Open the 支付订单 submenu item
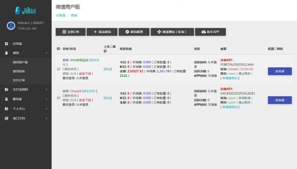This screenshot has height=169, width=297. pyautogui.click(x=19, y=80)
